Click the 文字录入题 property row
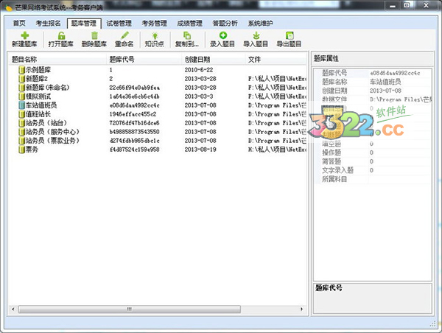This screenshot has width=442, height=333. coord(374,170)
